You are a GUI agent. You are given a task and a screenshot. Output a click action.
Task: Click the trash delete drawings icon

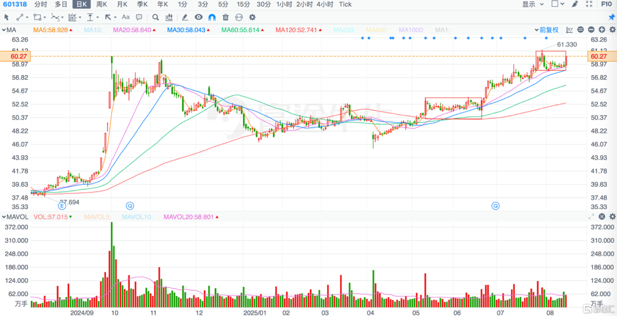[x=225, y=17]
